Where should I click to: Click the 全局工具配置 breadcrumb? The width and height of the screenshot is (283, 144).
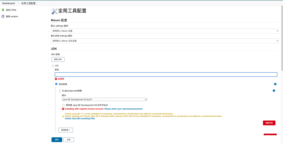click(28, 3)
